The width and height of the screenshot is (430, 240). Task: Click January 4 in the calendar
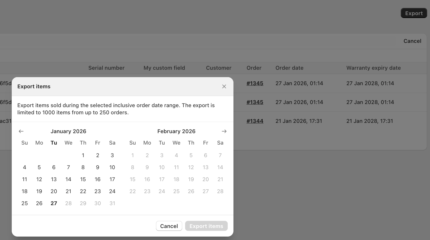25,167
